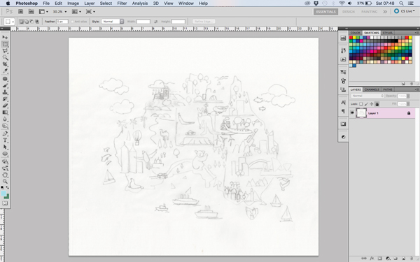Select the Type tool
420x262 pixels.
click(x=5, y=140)
